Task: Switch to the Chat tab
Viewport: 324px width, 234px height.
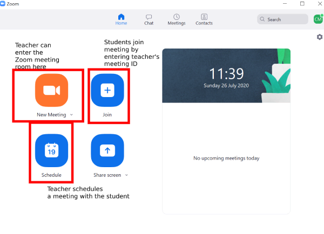Action: 149,19
